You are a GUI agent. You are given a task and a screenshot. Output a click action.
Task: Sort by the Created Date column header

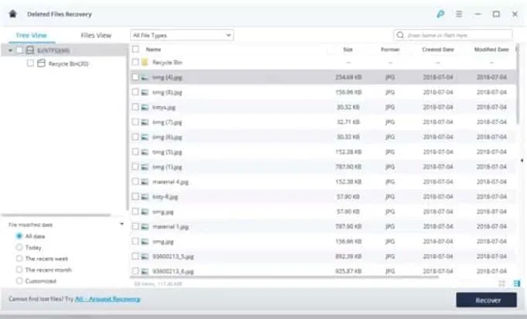[438, 50]
